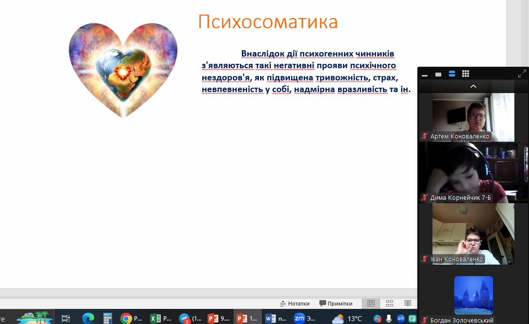This screenshot has width=529, height=324.
Task: Show previous participants with the up chevron
Action: click(x=473, y=87)
